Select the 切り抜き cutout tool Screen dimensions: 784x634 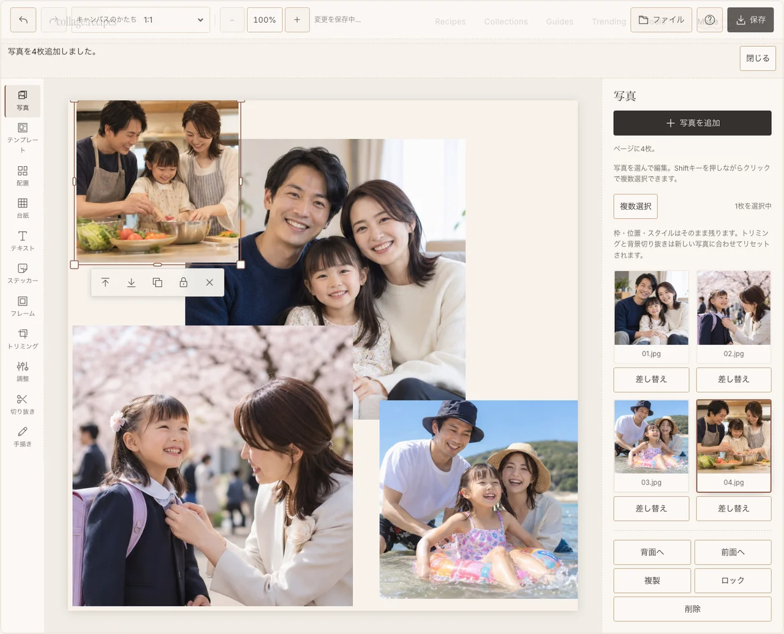click(x=23, y=404)
